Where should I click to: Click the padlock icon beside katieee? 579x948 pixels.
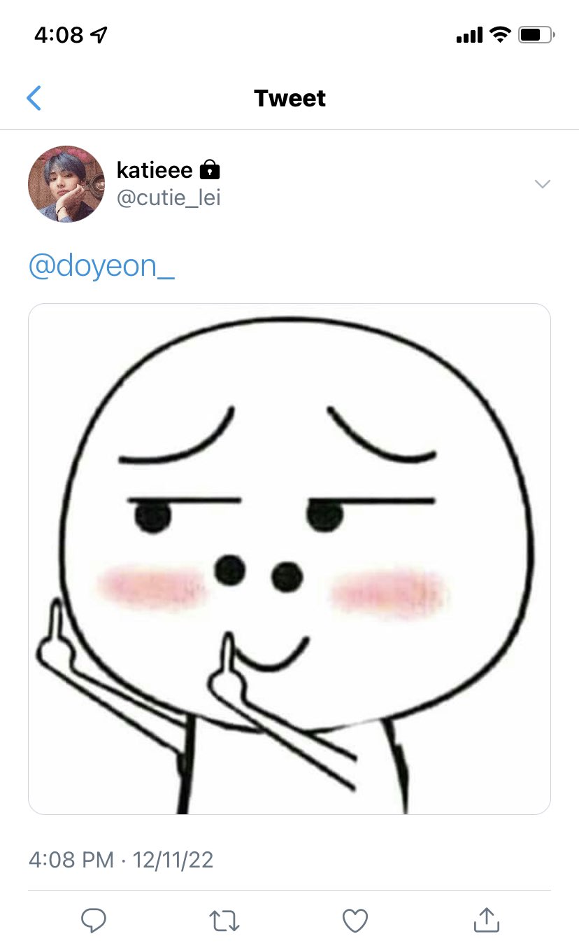210,169
